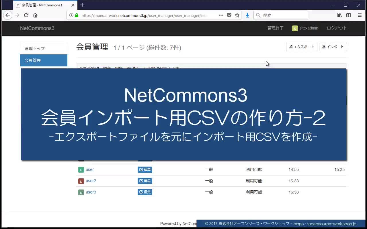This screenshot has width=367, height=229.
Task: Open the site-admin profile link
Action: click(x=309, y=28)
